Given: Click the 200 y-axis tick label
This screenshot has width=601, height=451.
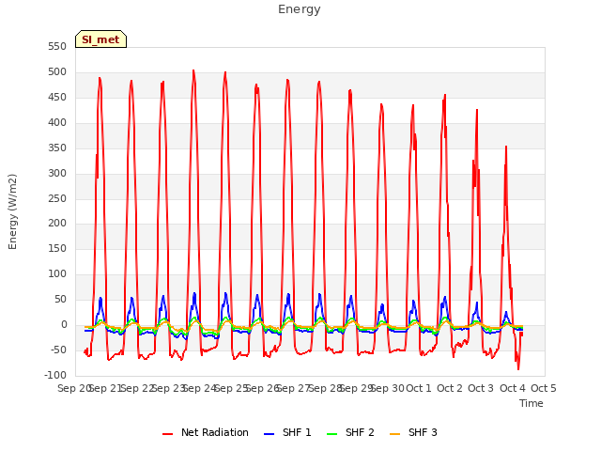Looking at the screenshot, I should [x=57, y=223].
